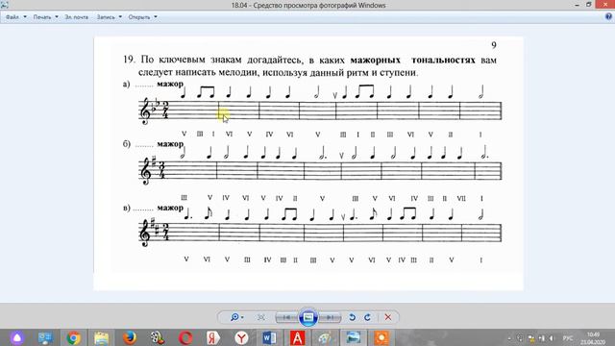Click the actual size fit button
The width and height of the screenshot is (615, 346).
[x=260, y=317]
